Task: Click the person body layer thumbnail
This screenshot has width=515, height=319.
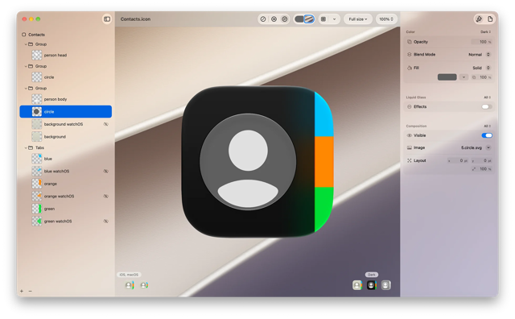Action: click(x=37, y=99)
